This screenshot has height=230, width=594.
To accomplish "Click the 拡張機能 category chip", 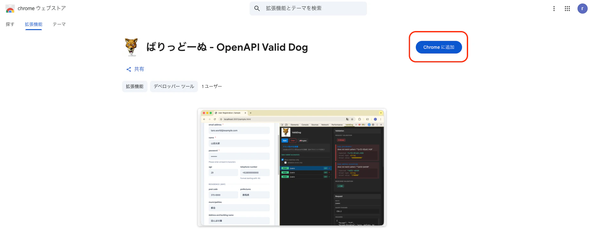I will pyautogui.click(x=135, y=86).
